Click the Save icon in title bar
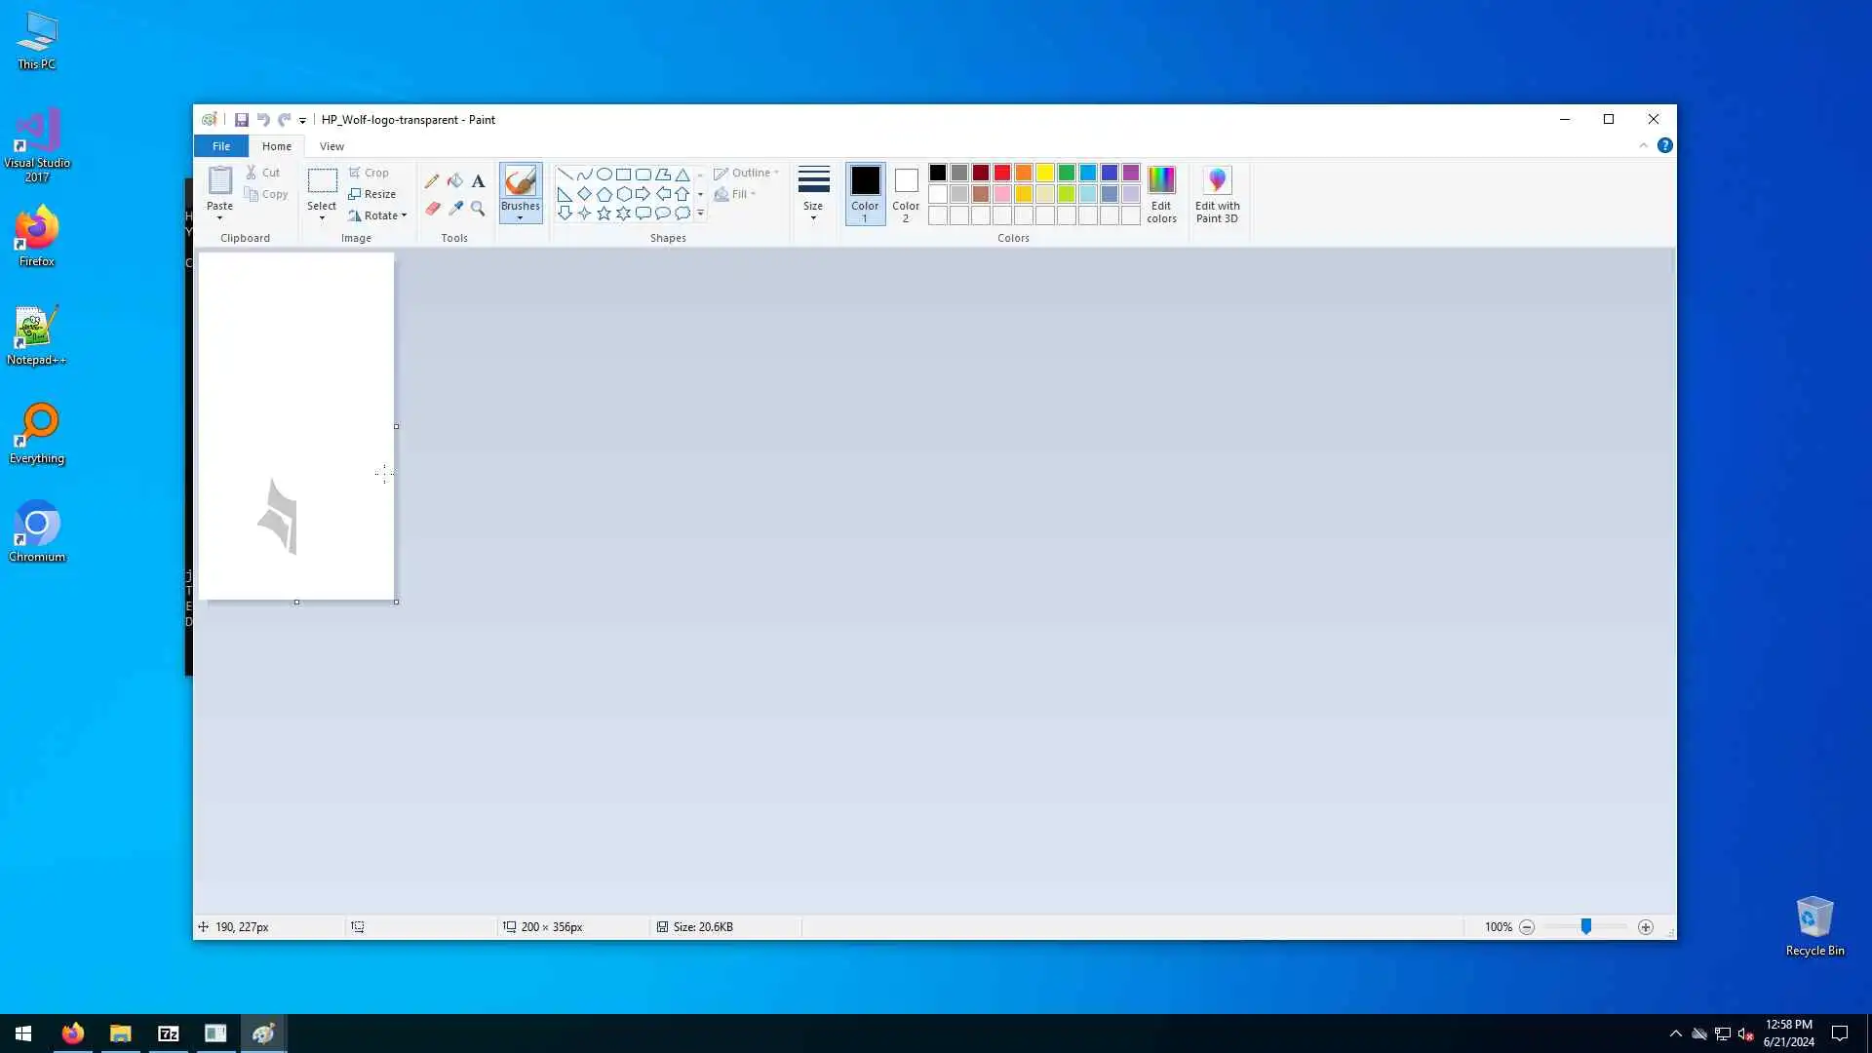The height and width of the screenshot is (1053, 1872). point(241,120)
